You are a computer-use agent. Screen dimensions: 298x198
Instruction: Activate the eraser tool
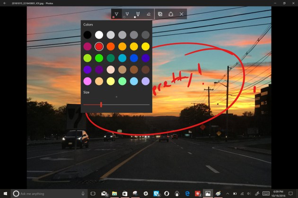click(149, 14)
